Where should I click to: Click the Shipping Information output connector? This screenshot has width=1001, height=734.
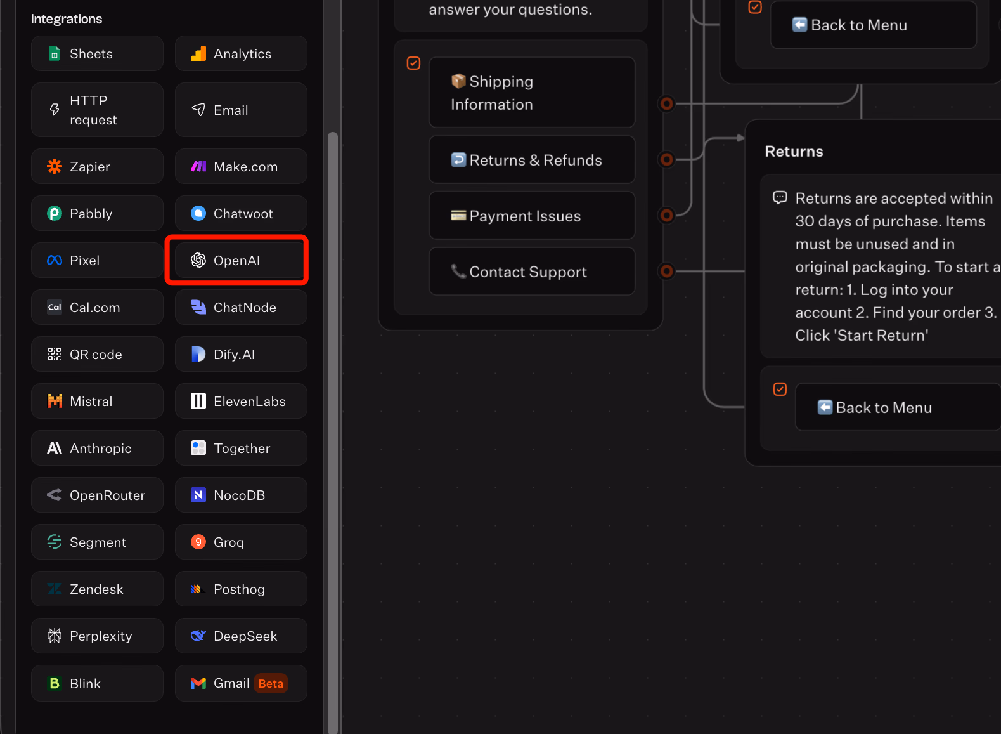tap(666, 103)
